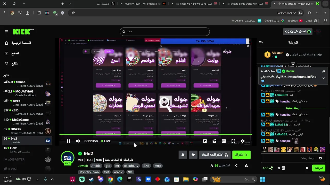330x185 pixels.
Task: Open the share stream icon
Action: (236, 166)
